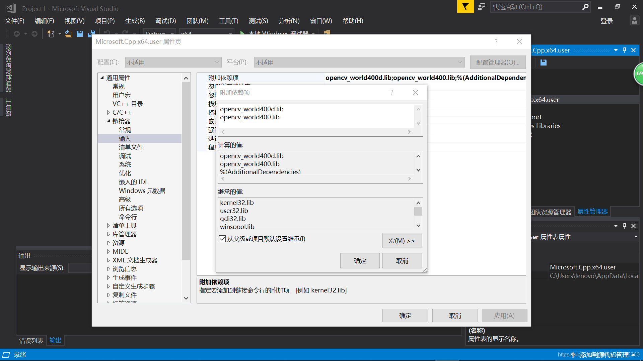Click 取消 in the property pages dialog
This screenshot has height=361, width=643.
tap(455, 316)
